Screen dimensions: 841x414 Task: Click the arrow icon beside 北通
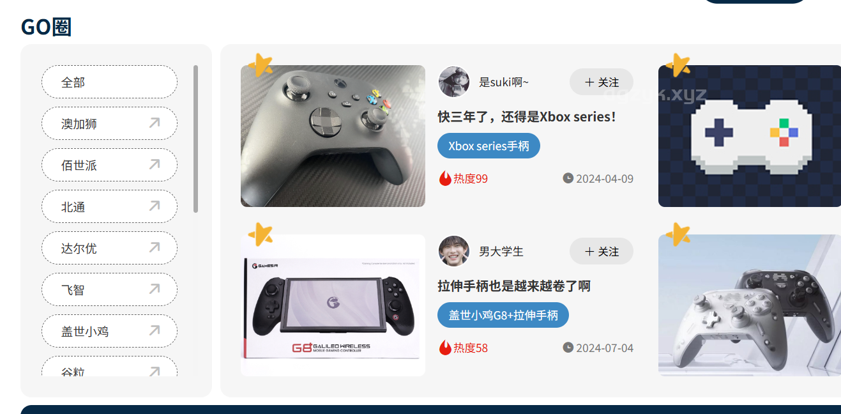click(x=154, y=206)
